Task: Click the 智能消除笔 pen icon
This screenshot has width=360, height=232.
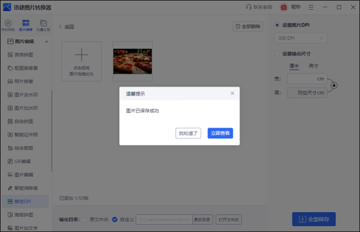Action: point(10,188)
